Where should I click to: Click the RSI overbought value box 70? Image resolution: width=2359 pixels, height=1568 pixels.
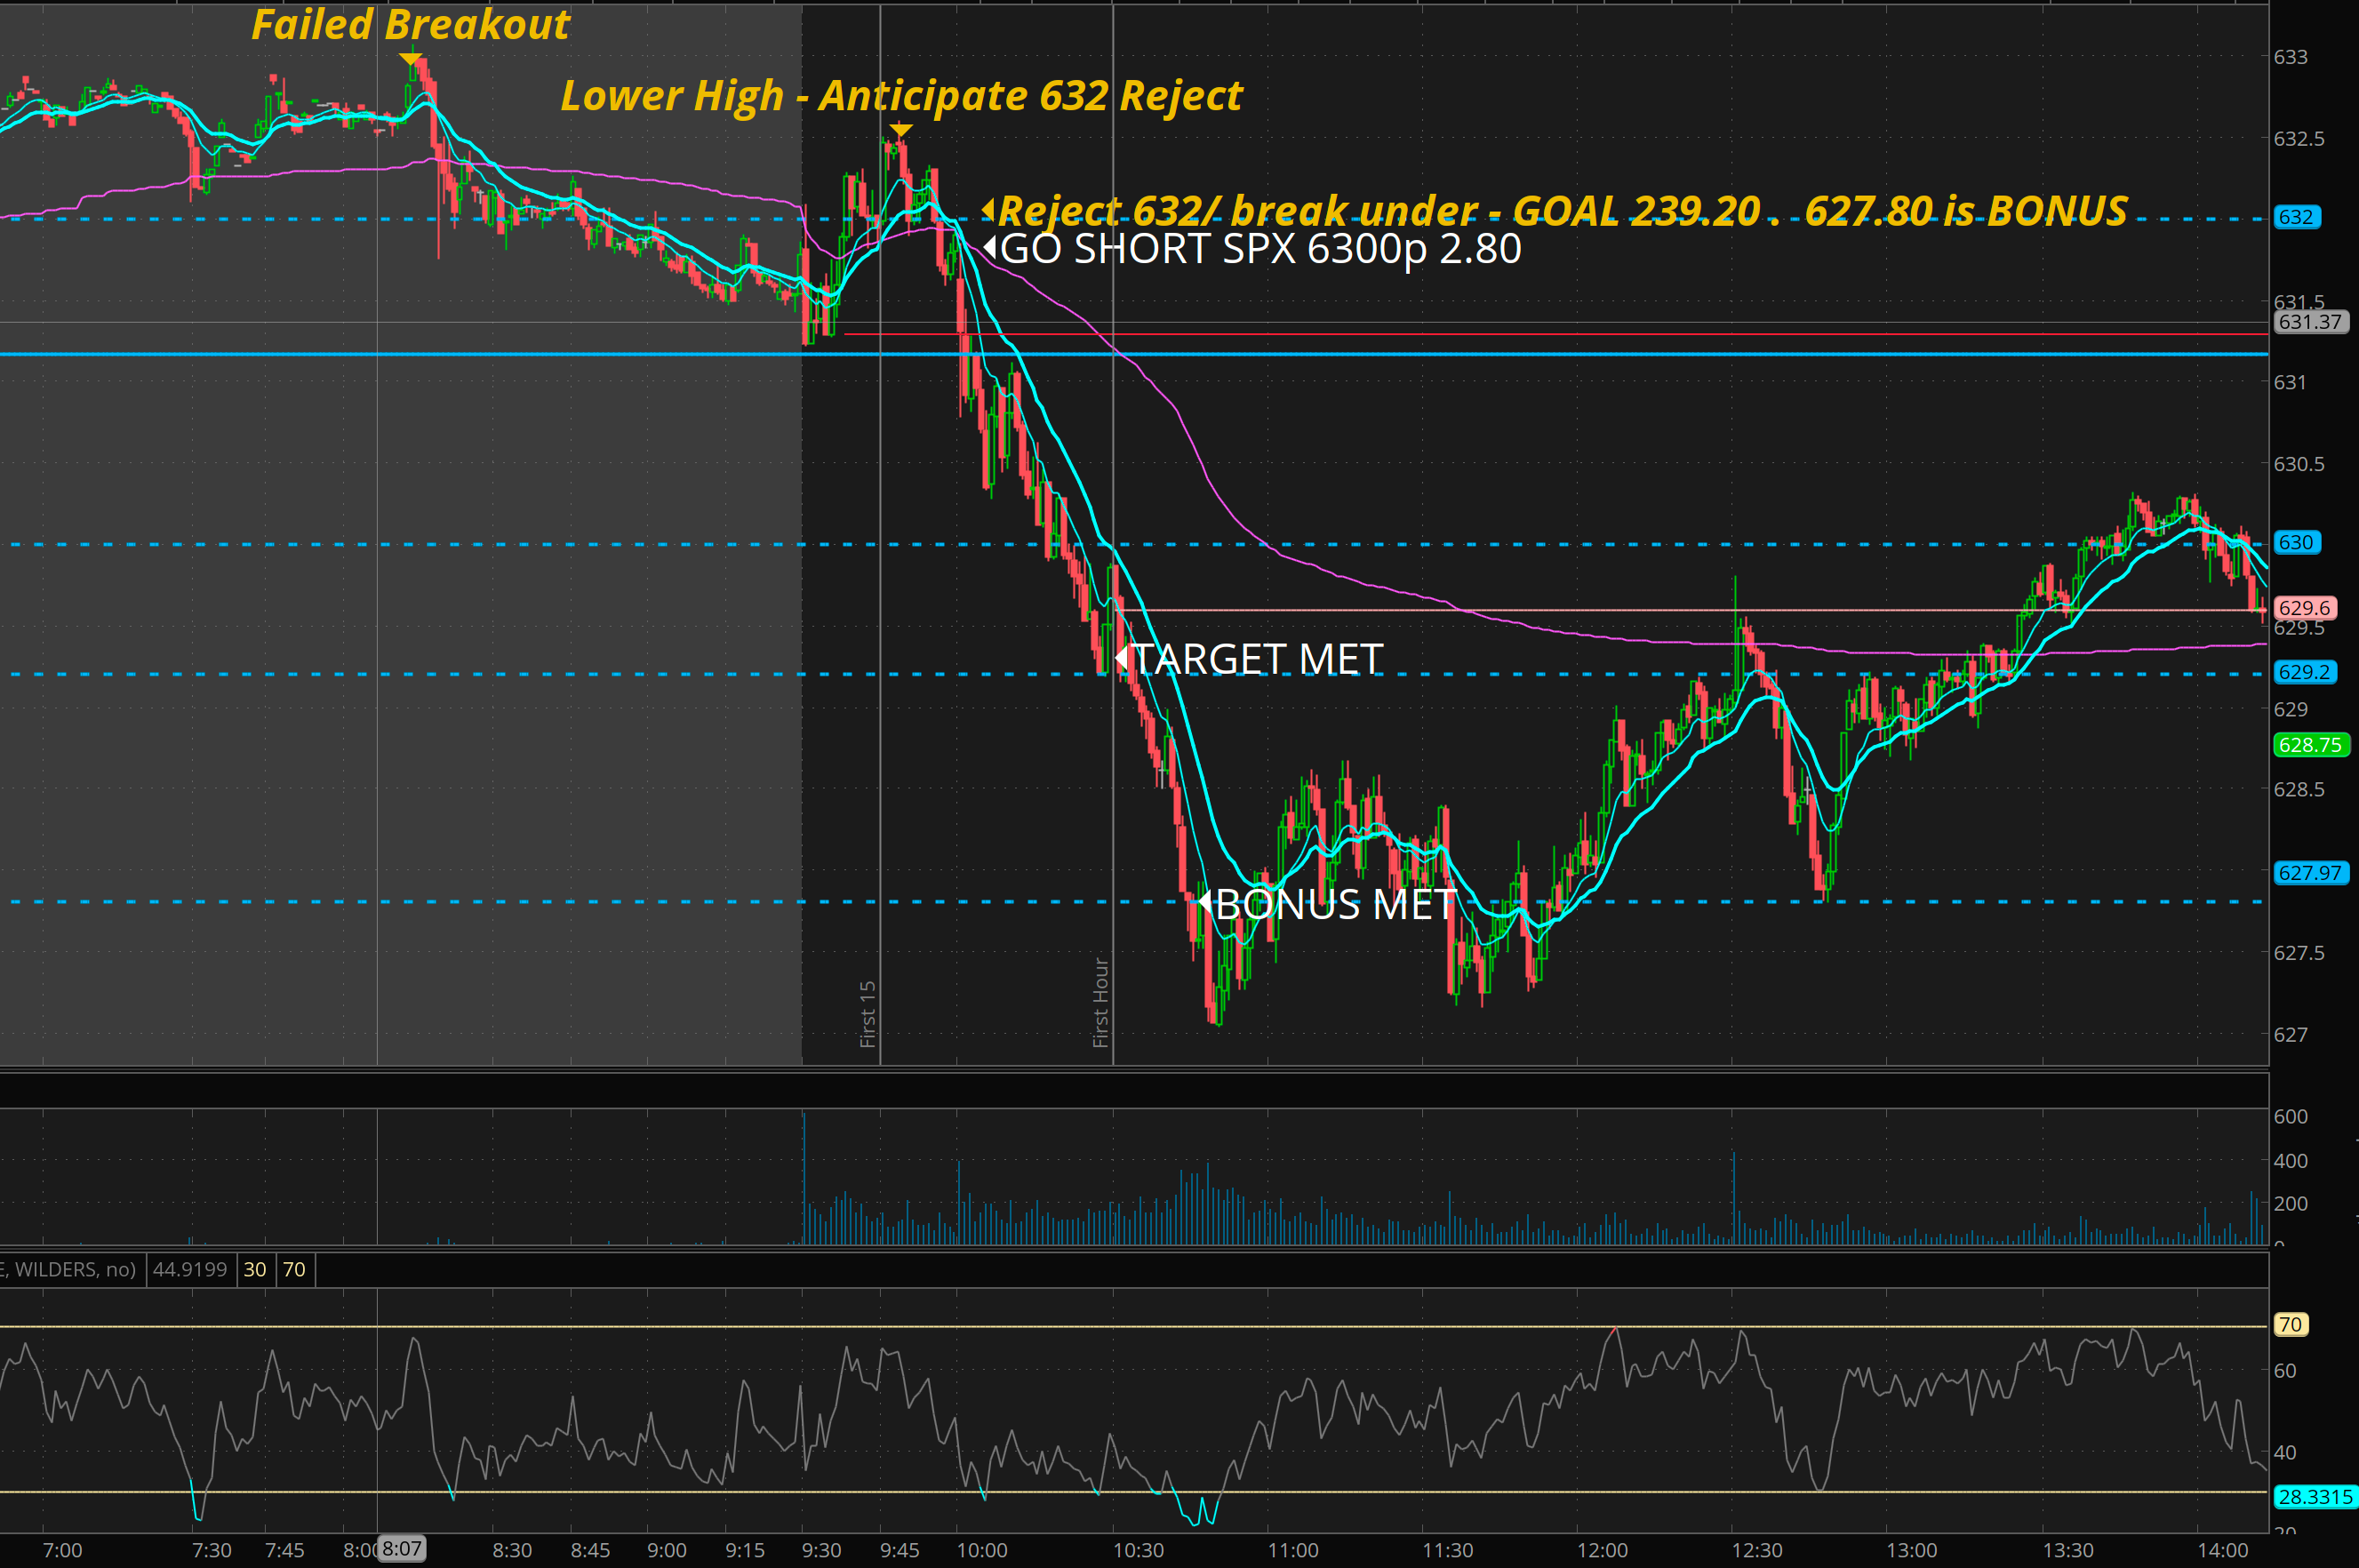(x=294, y=1269)
